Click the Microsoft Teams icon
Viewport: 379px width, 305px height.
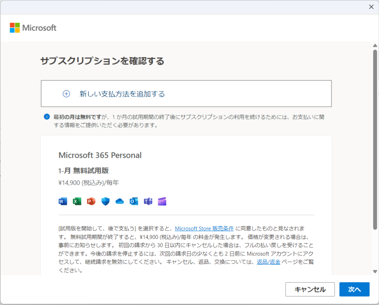coord(148,201)
